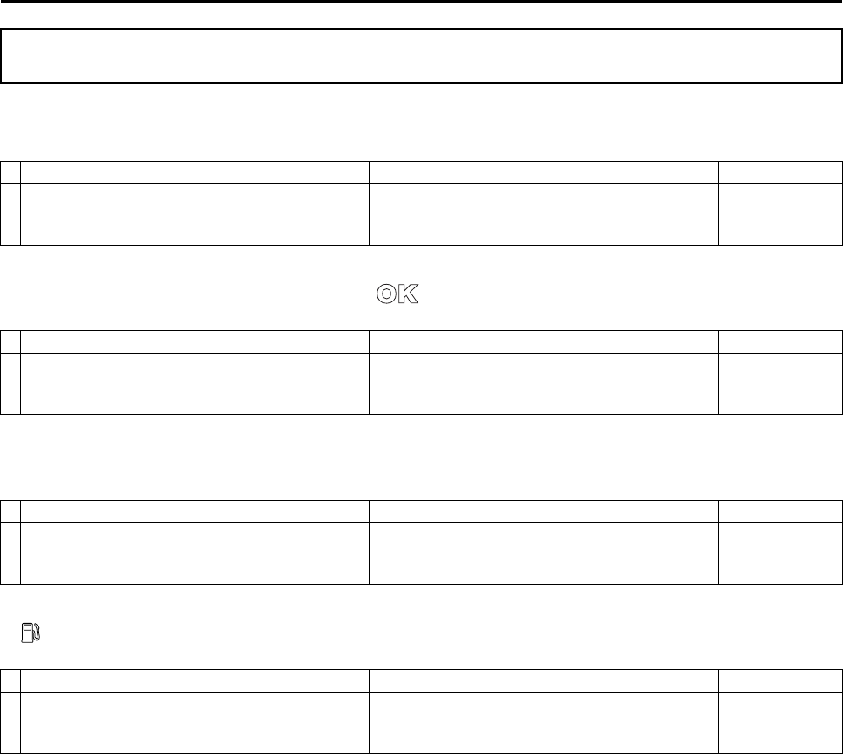Click the first table's middle body cell
The image size is (843, 754).
(x=543, y=212)
